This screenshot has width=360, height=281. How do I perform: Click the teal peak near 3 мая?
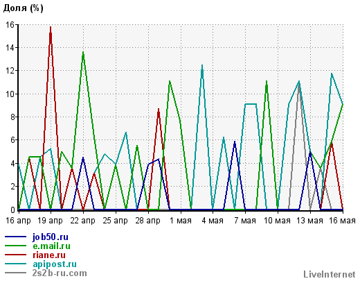(x=202, y=66)
